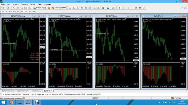Expand the Profiles dropdown arrow
The height and width of the screenshot is (105, 188).
pyautogui.click(x=10, y=8)
